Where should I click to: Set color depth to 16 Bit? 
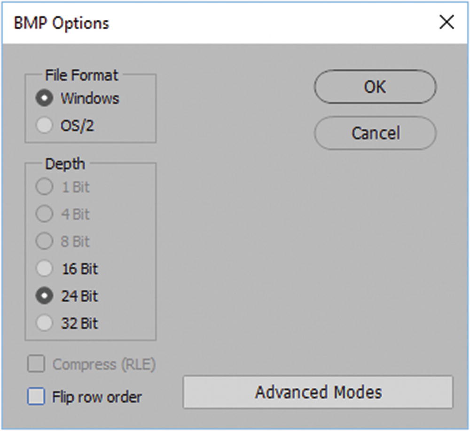[45, 269]
